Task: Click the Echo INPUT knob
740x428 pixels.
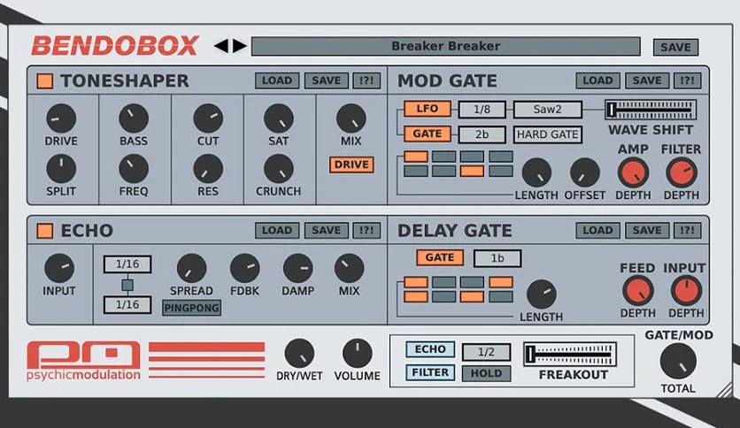Action: point(59,269)
